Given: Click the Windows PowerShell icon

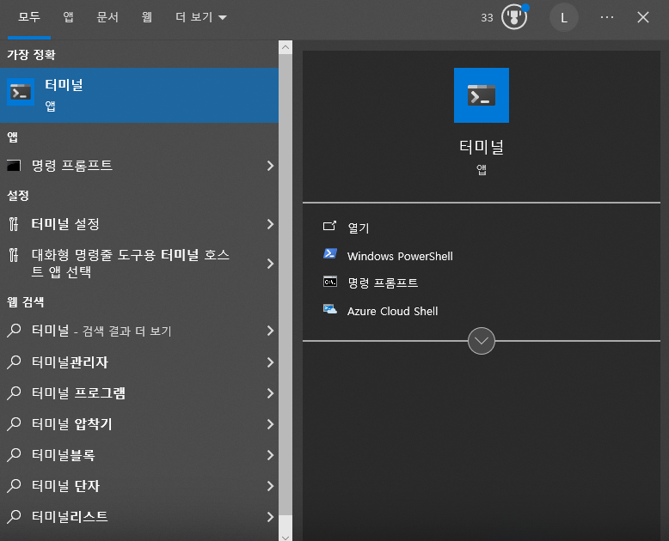Looking at the screenshot, I should 330,254.
